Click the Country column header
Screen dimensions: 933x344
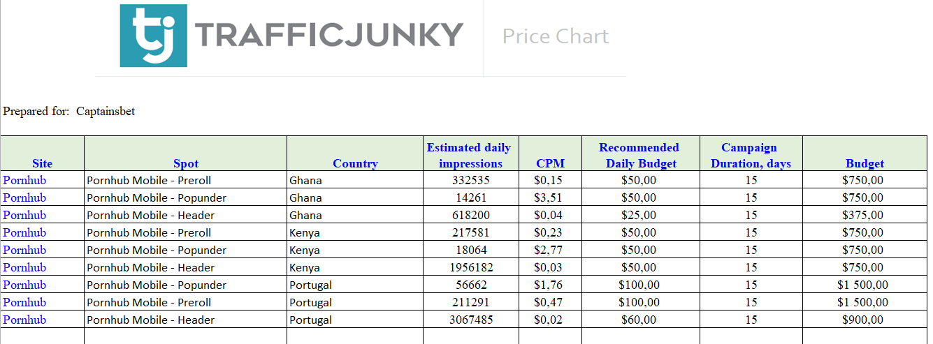point(355,163)
